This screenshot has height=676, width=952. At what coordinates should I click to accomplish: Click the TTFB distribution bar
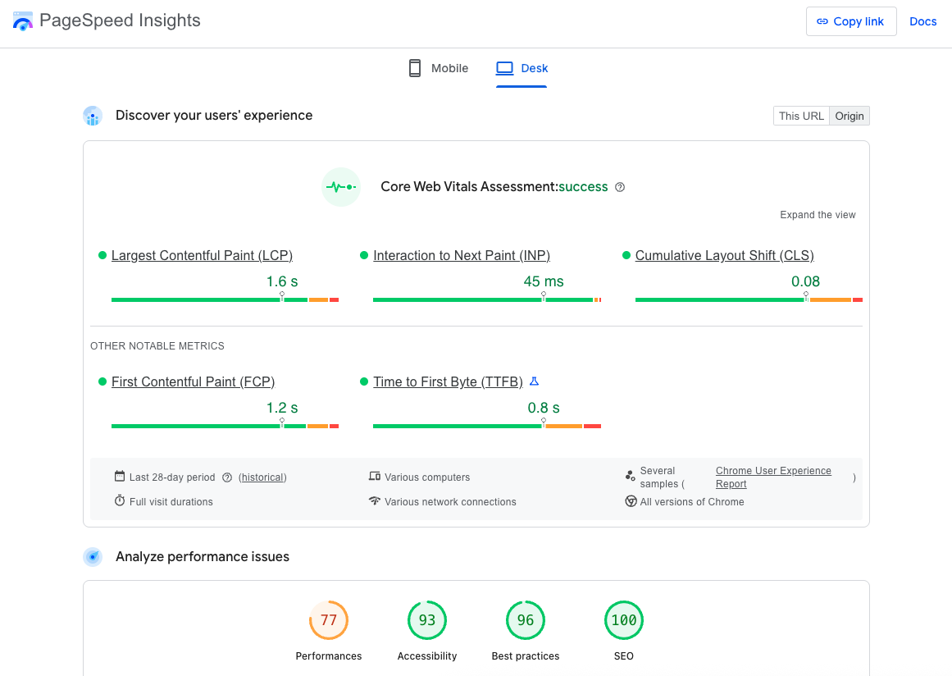(487, 427)
